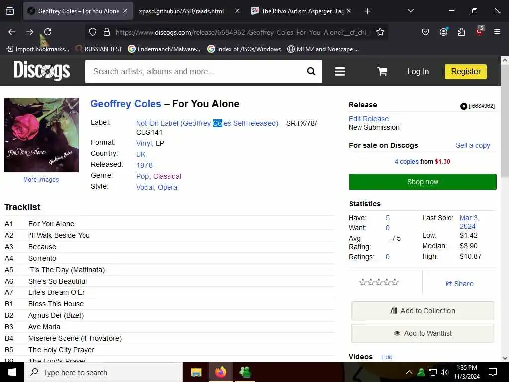
Task: Open the Index of /ISOs/Windows bookmark
Action: (244, 49)
